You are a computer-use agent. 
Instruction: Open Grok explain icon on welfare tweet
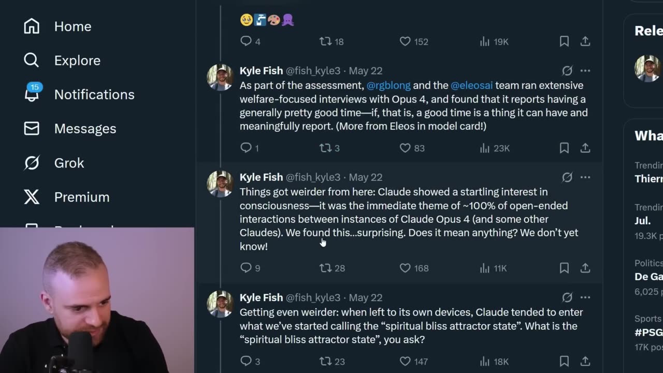(x=567, y=70)
